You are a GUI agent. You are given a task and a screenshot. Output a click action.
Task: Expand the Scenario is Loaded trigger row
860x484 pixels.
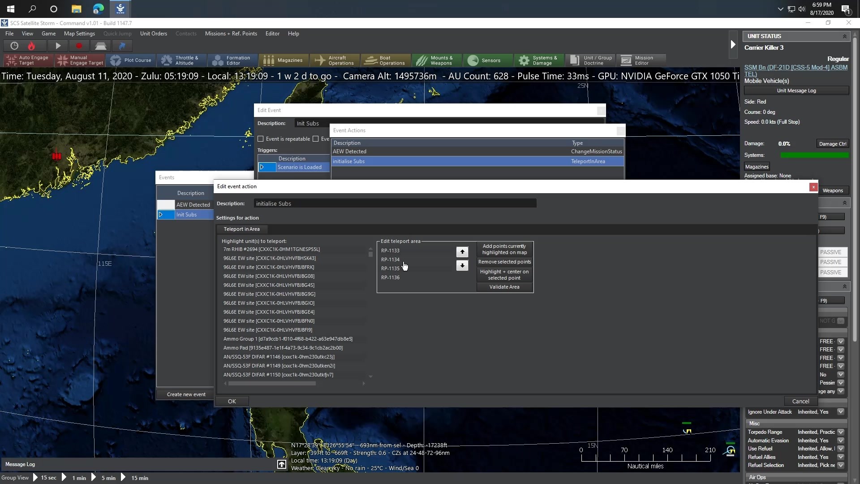tap(262, 167)
